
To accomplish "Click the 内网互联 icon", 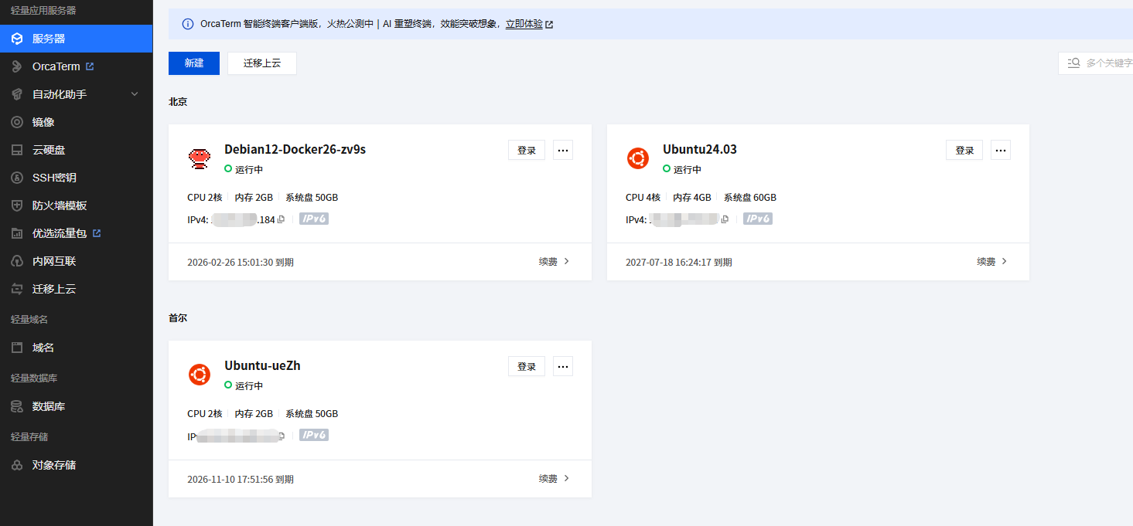I will point(17,261).
